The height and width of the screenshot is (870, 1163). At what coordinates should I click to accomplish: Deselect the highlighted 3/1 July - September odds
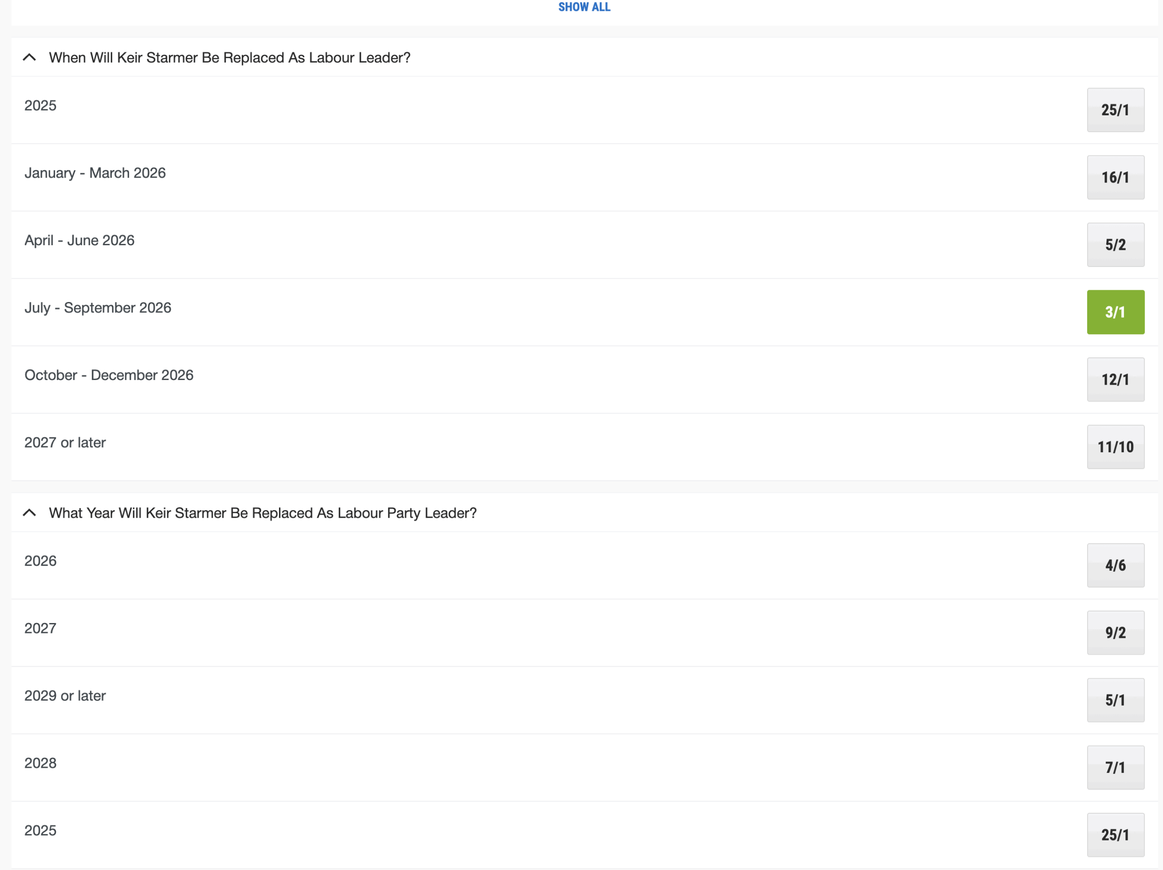(x=1115, y=312)
